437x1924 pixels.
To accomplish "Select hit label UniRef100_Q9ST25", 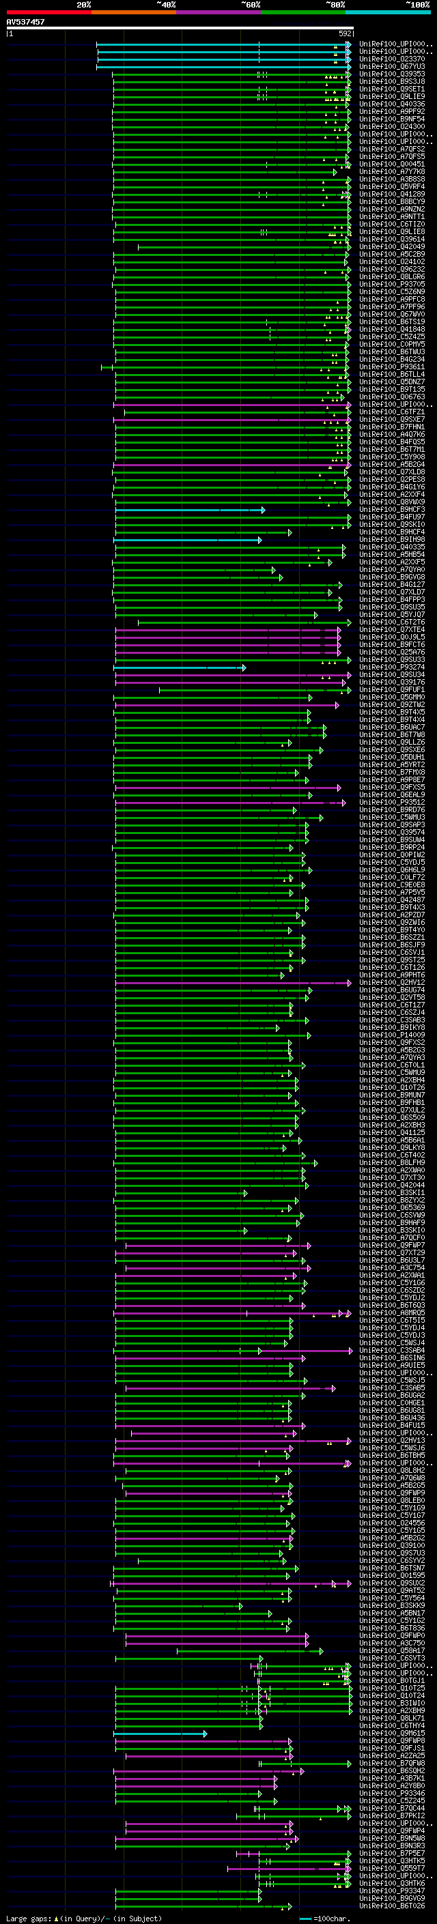I will coord(392,960).
